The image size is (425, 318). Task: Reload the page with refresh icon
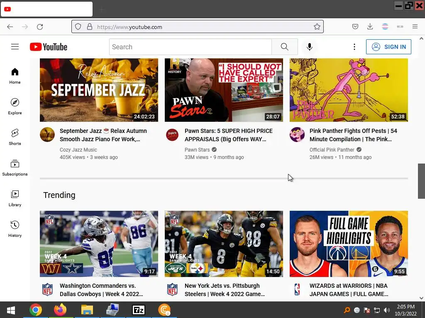(x=40, y=27)
